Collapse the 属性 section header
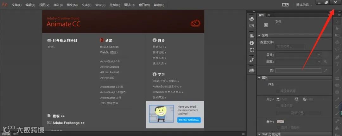This screenshot has width=342, height=136. click(x=259, y=78)
